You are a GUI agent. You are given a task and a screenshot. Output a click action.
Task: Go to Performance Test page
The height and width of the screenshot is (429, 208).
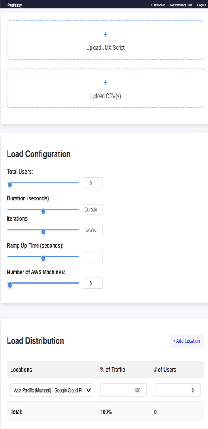click(181, 5)
